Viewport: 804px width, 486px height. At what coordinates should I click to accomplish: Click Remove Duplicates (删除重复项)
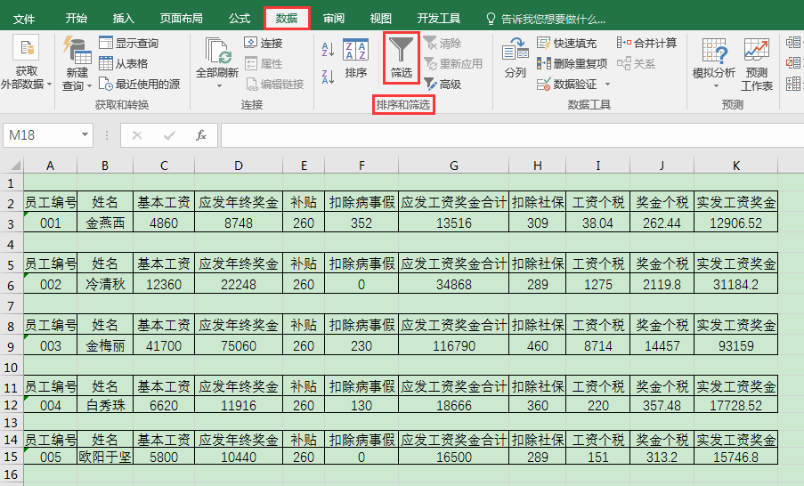572,63
